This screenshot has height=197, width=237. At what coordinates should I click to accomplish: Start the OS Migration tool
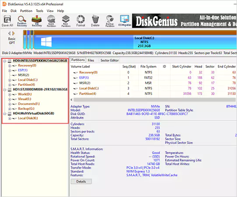point(124,21)
